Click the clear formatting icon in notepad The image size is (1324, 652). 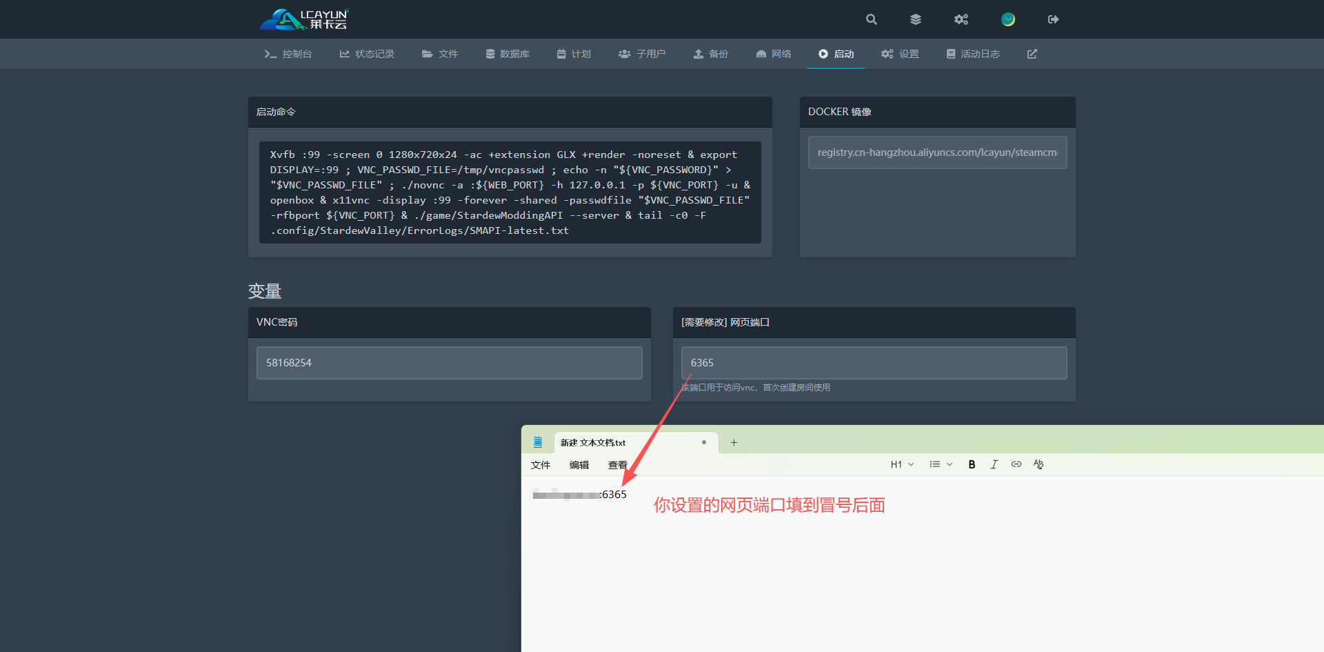tap(1039, 464)
